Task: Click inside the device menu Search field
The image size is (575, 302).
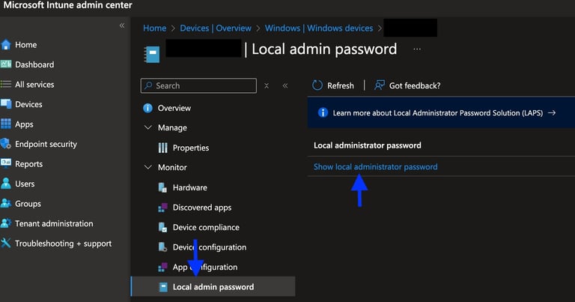Action: click(x=198, y=85)
